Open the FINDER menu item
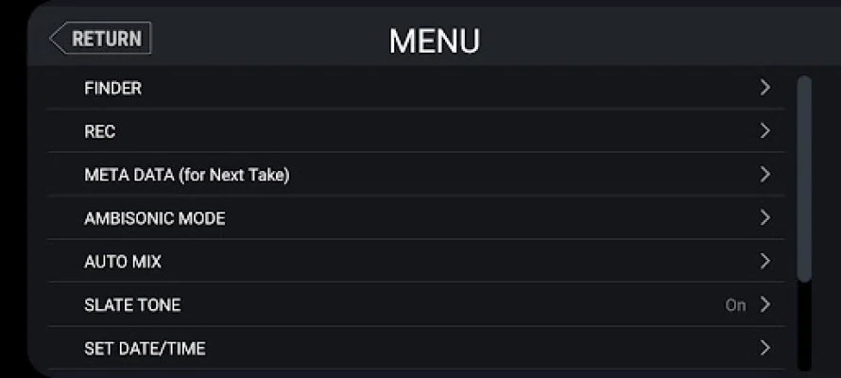The height and width of the screenshot is (378, 841). (113, 88)
